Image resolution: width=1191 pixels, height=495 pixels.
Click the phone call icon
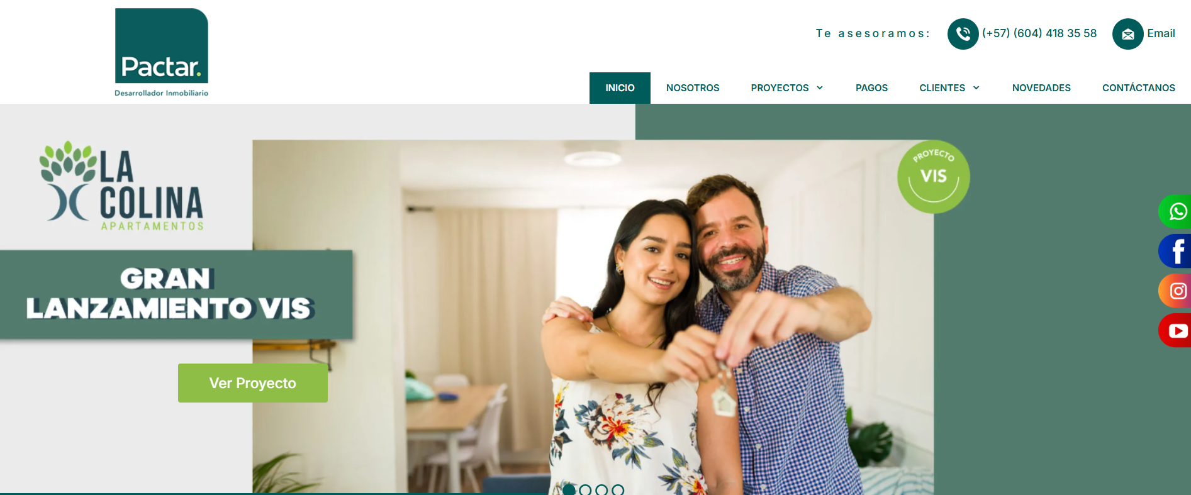point(963,34)
